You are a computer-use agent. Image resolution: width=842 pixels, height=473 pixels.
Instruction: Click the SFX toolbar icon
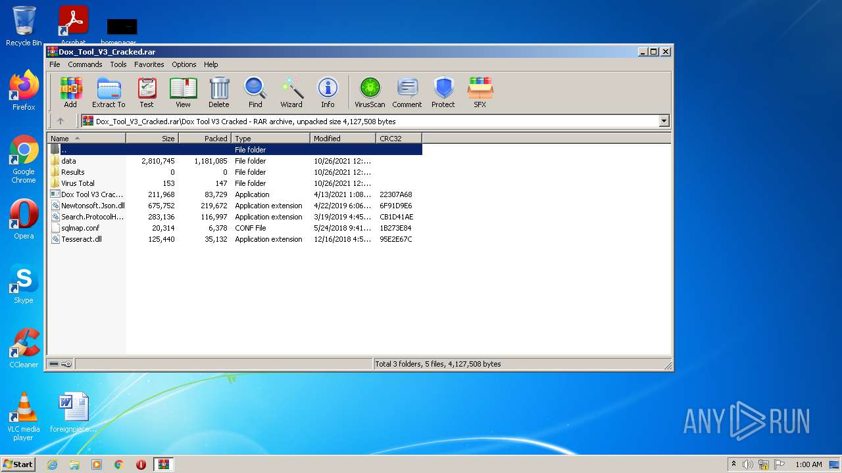pos(480,92)
